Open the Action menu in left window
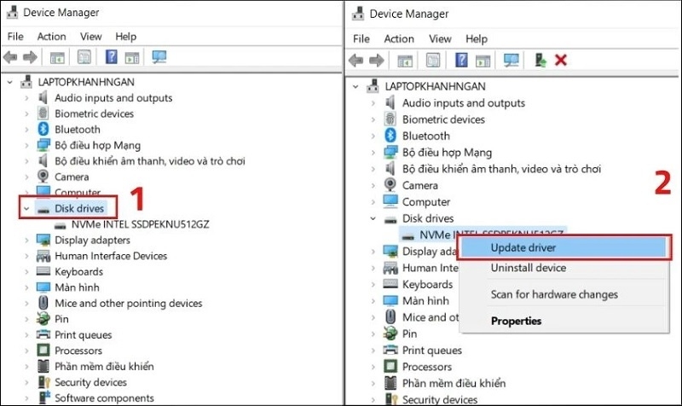The image size is (682, 406). click(x=51, y=37)
